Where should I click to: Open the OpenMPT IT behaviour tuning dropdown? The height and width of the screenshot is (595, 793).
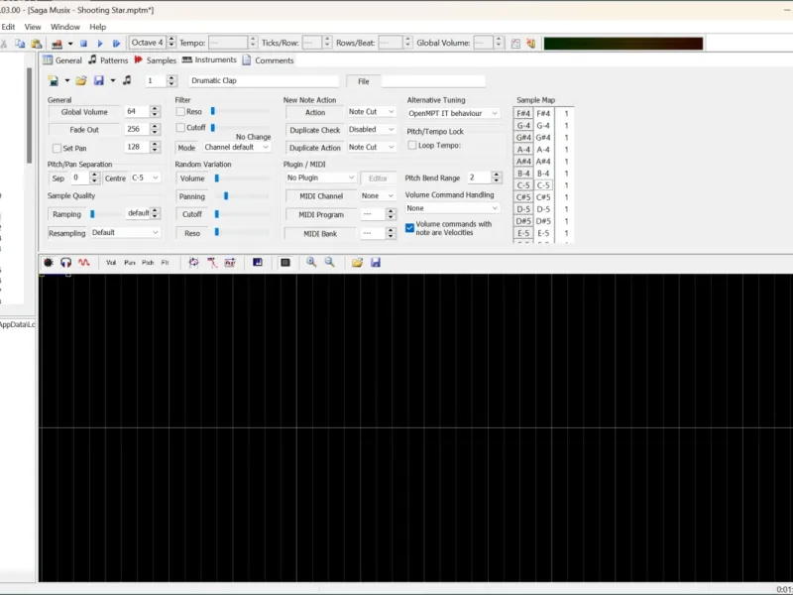(453, 113)
